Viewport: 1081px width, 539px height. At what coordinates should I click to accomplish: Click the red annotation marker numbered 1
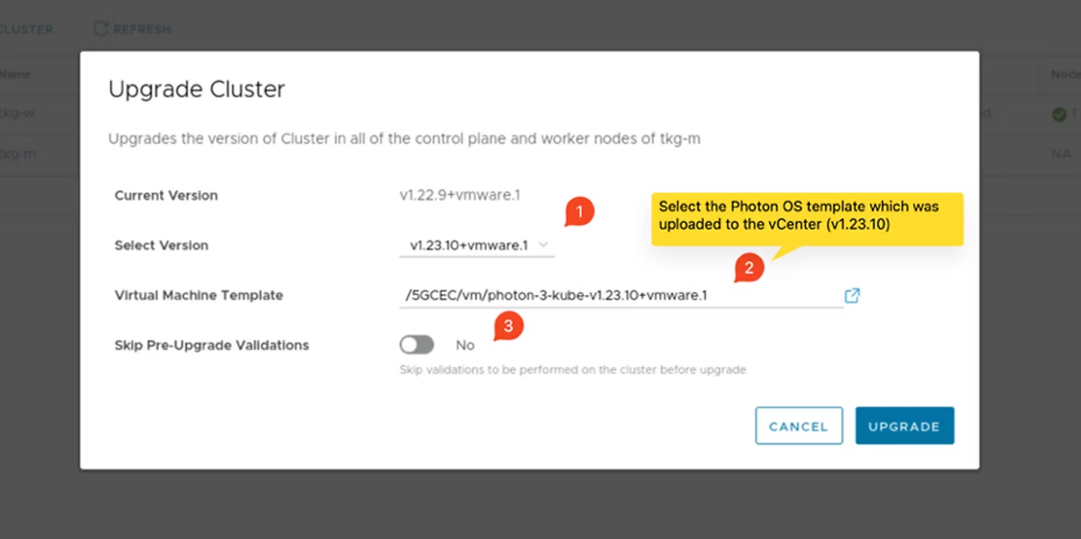point(579,213)
